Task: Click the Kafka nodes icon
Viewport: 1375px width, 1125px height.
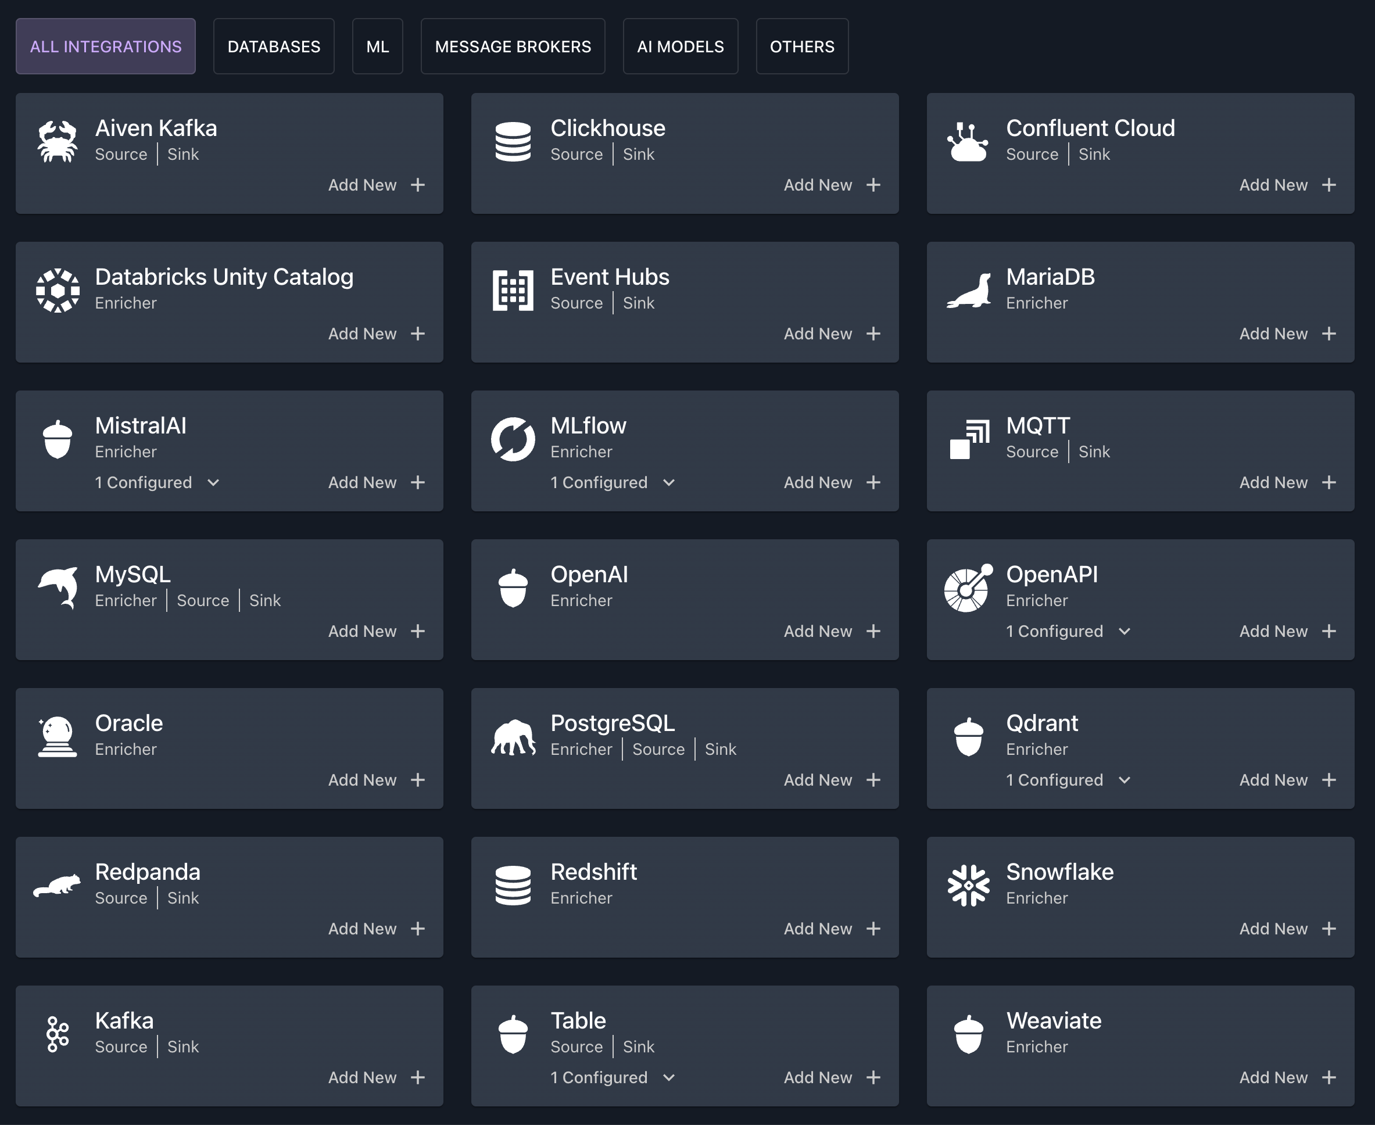Action: [x=58, y=1034]
